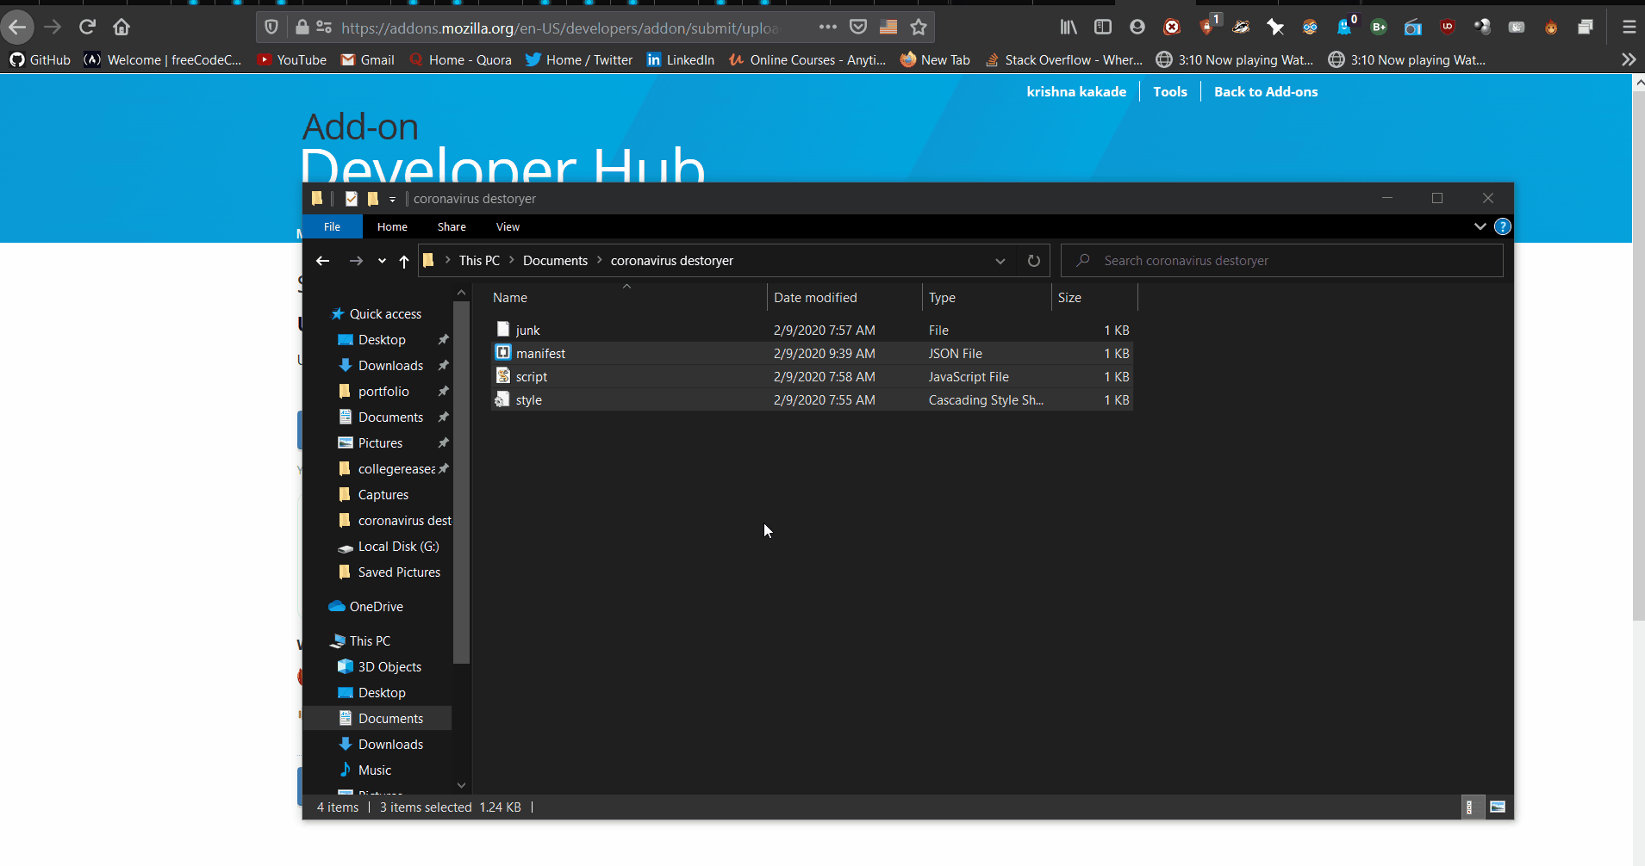
Task: Bookmark the page with the star icon
Action: pos(919,27)
